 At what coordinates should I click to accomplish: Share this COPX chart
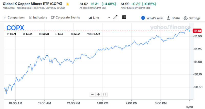click(x=173, y=18)
